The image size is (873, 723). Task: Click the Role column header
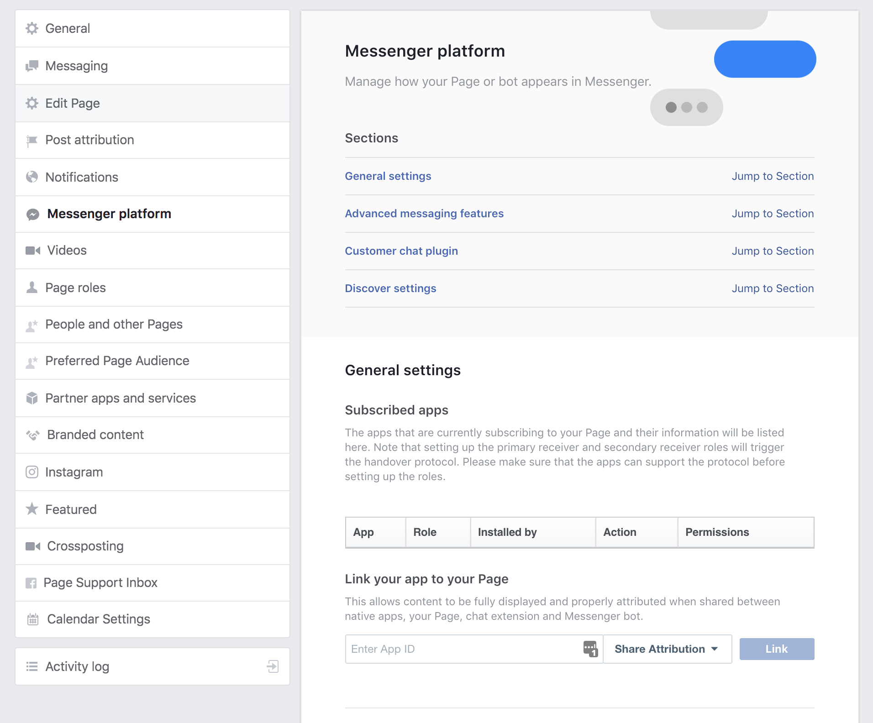(438, 532)
